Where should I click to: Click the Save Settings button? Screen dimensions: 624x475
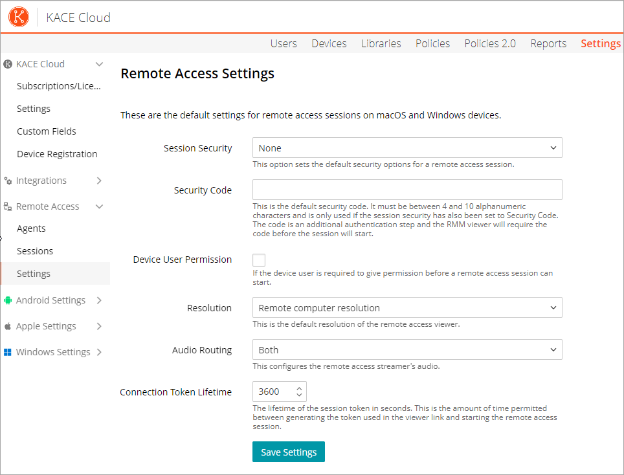tap(288, 452)
